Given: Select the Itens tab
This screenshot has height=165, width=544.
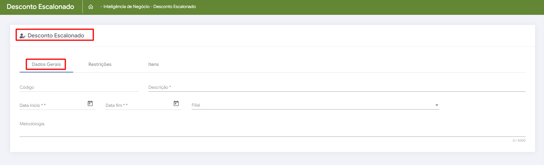Looking at the screenshot, I should (x=153, y=64).
